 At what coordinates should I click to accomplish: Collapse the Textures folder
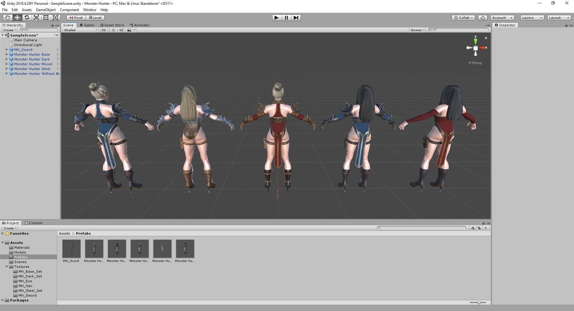click(x=7, y=267)
